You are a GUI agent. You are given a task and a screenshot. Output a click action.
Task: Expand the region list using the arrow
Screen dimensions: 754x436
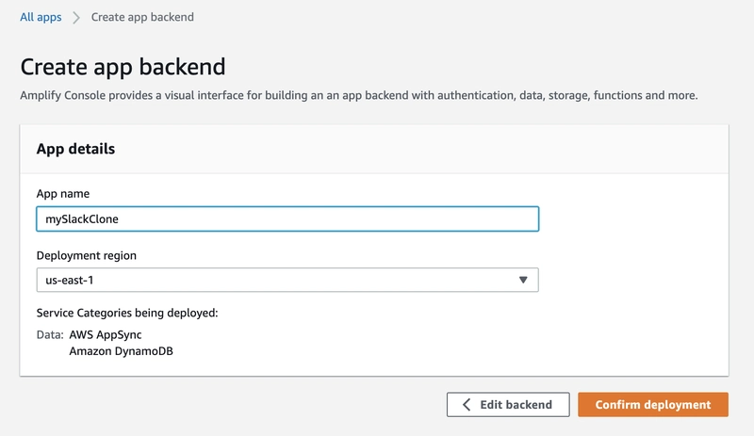[x=524, y=280]
